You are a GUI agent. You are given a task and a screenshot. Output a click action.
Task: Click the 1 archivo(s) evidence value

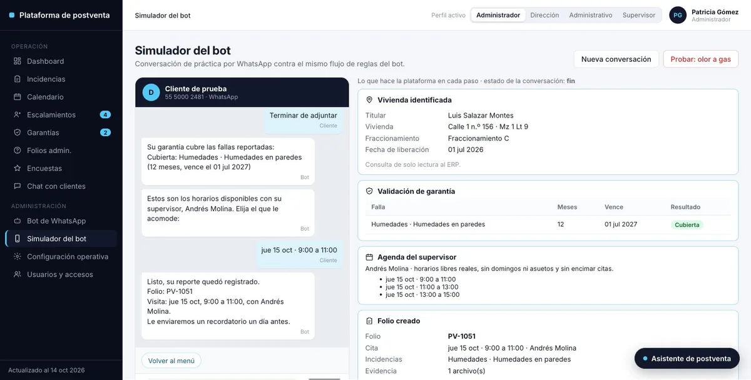pos(466,371)
